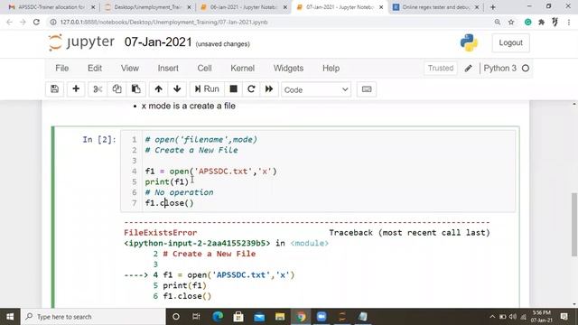Click code line f1.close() in cell
578x325 pixels.
click(169, 203)
